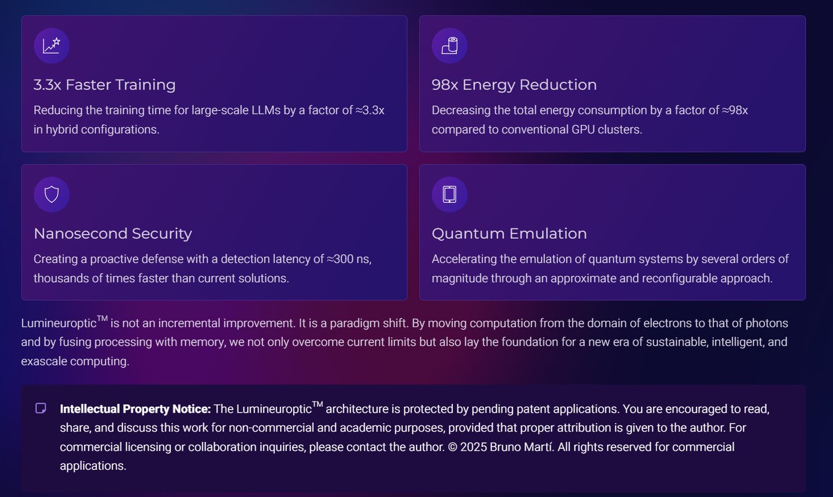Click the Quantum Emulation heading

coord(509,233)
